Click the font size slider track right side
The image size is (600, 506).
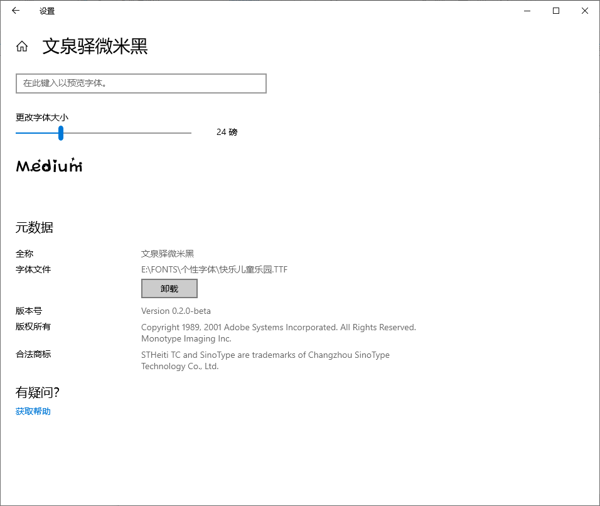[127, 133]
